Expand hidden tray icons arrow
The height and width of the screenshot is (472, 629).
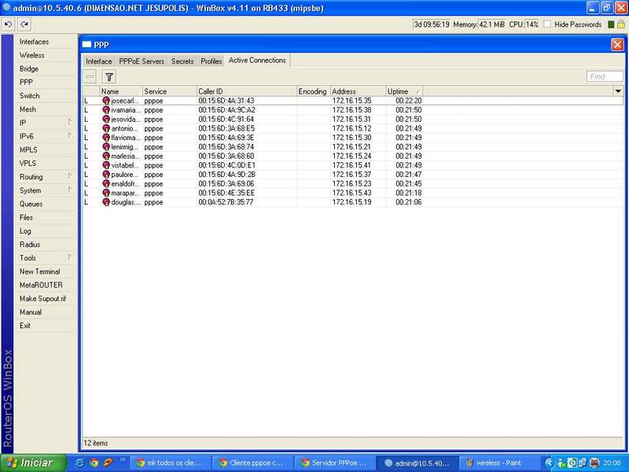coord(549,463)
